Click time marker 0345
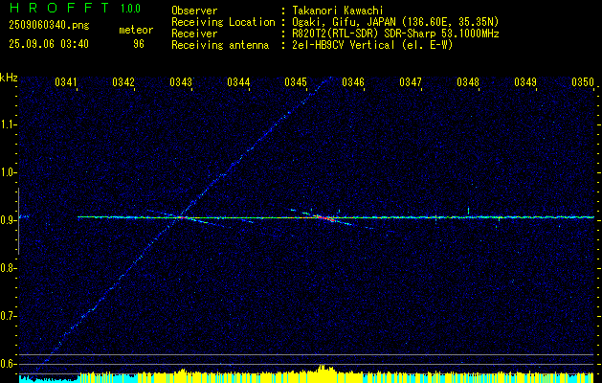602x383 pixels. pyautogui.click(x=296, y=81)
